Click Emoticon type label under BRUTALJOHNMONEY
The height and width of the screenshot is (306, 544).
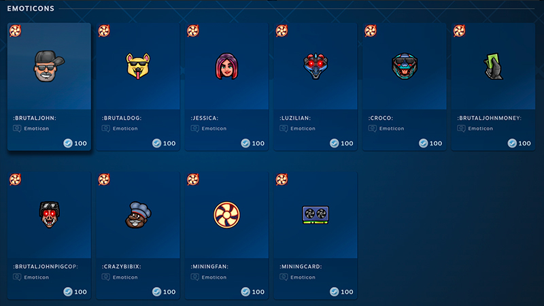(480, 129)
